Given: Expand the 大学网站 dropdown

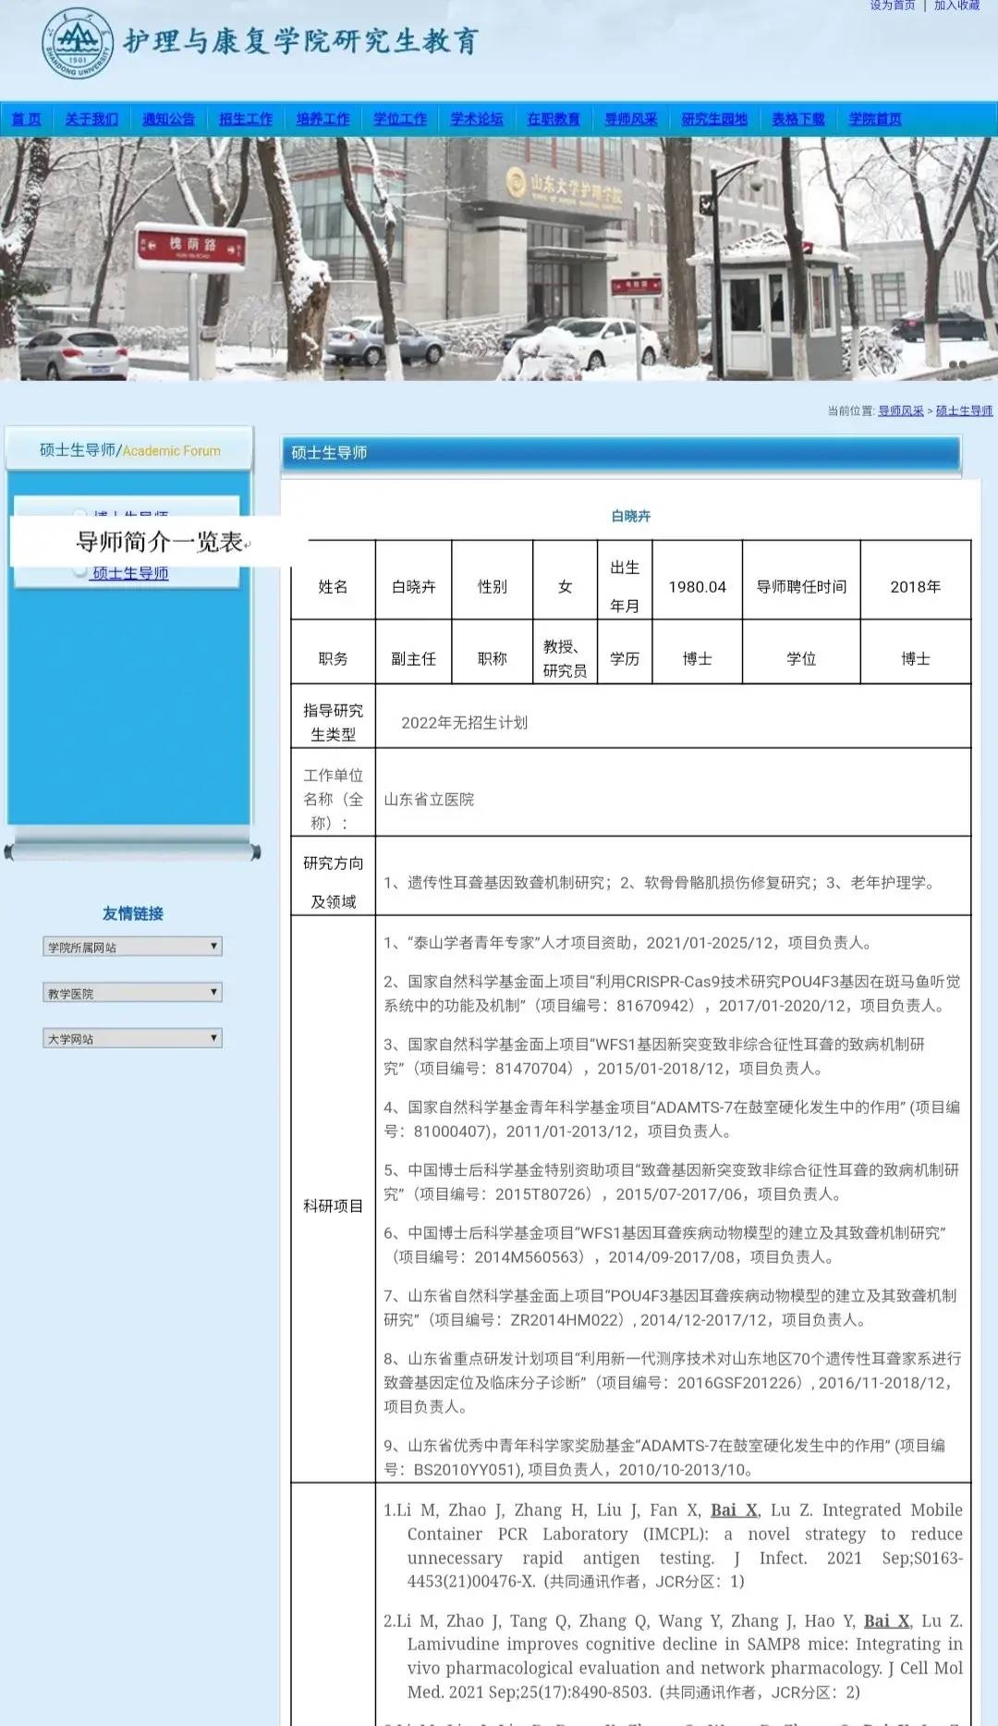Looking at the screenshot, I should click(x=132, y=1038).
